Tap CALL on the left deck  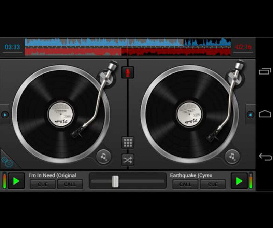[70, 184]
